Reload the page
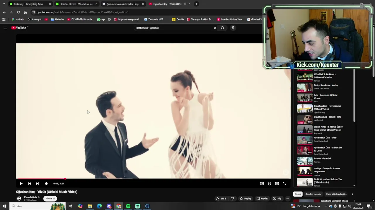This screenshot has height=210, width=375. [x=18, y=12]
